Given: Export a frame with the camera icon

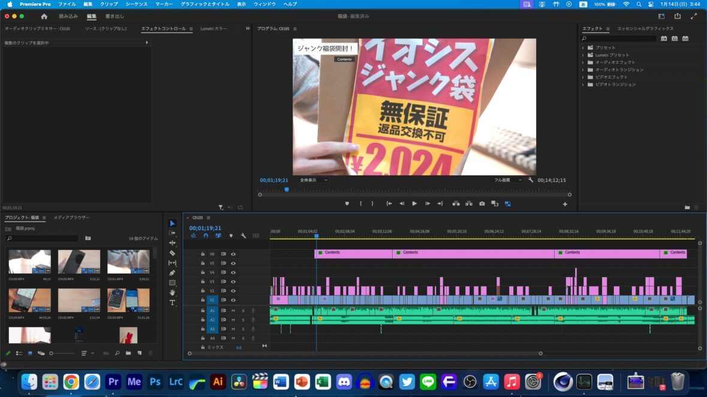Looking at the screenshot, I should (x=482, y=204).
